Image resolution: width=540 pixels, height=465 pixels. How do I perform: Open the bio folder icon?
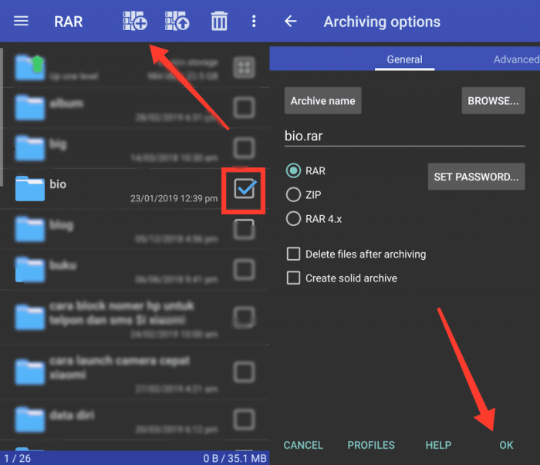tap(29, 188)
